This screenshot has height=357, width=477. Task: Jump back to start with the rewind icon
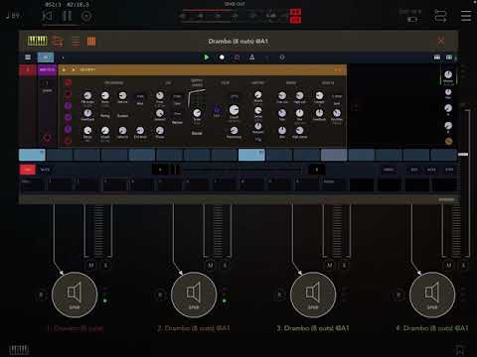(x=47, y=16)
